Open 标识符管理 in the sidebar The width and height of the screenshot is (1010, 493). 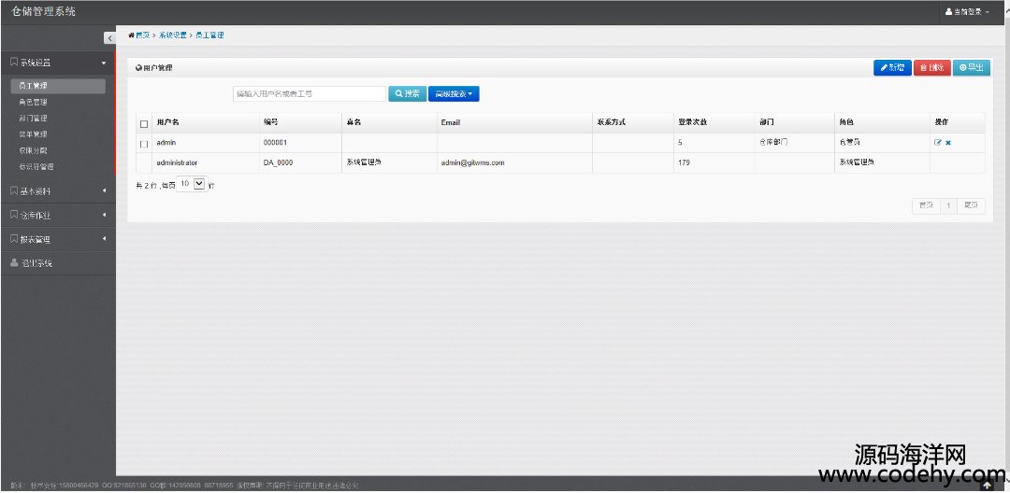coord(36,166)
